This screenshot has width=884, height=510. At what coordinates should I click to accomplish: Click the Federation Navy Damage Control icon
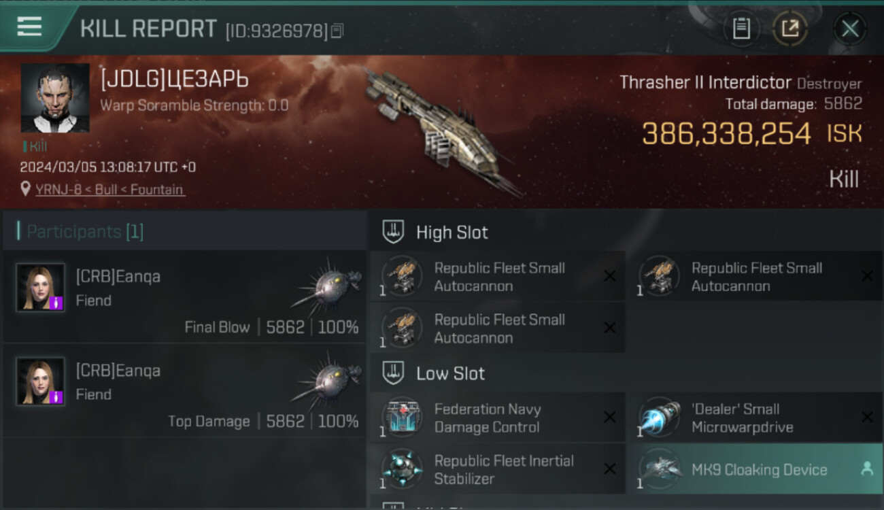(x=402, y=418)
